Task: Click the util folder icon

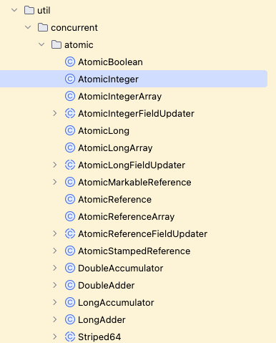Action: click(29, 10)
